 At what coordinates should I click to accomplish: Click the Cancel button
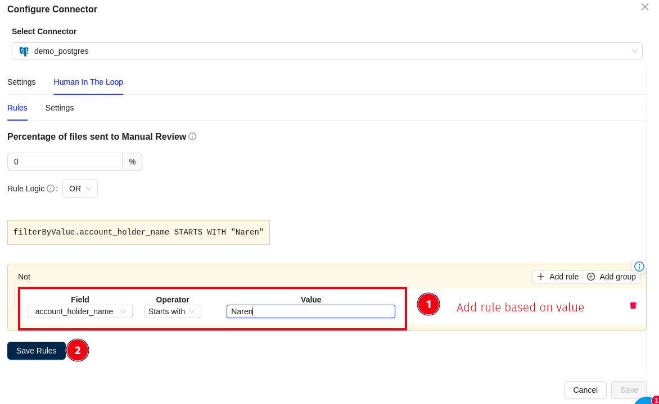tap(585, 390)
